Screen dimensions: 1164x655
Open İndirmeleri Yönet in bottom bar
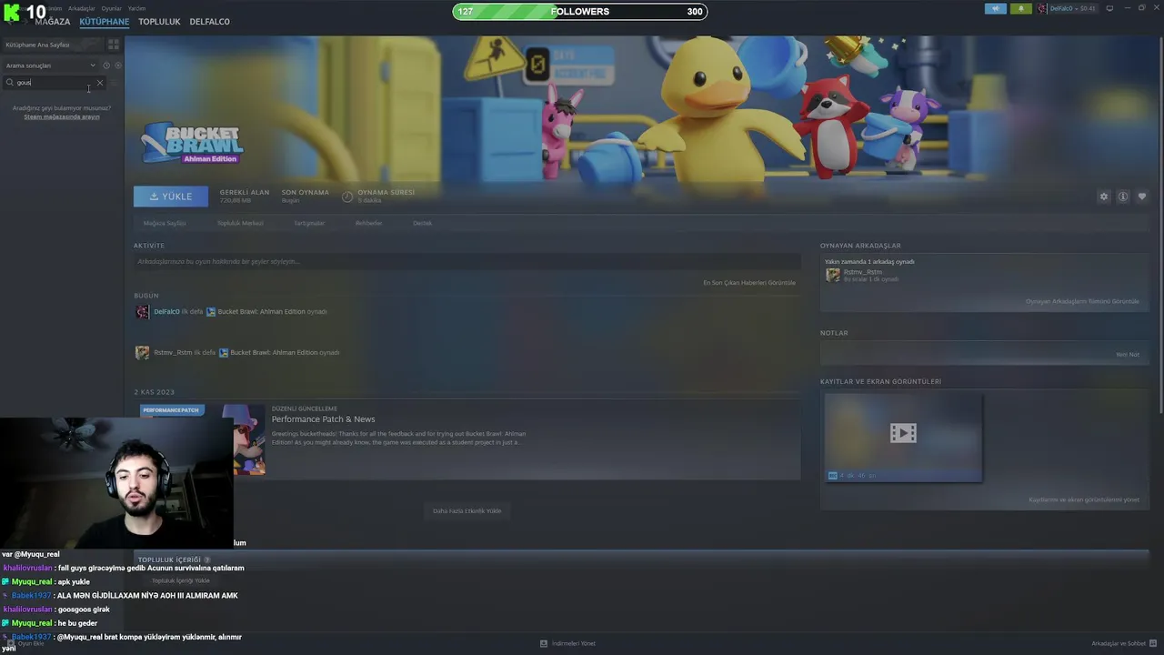pyautogui.click(x=567, y=644)
